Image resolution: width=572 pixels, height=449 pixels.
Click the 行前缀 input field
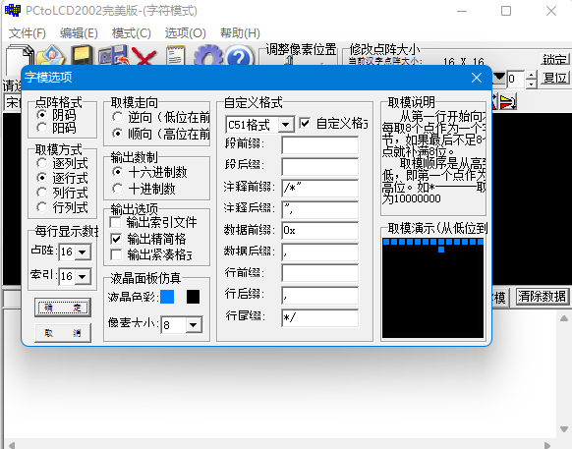[x=320, y=273]
